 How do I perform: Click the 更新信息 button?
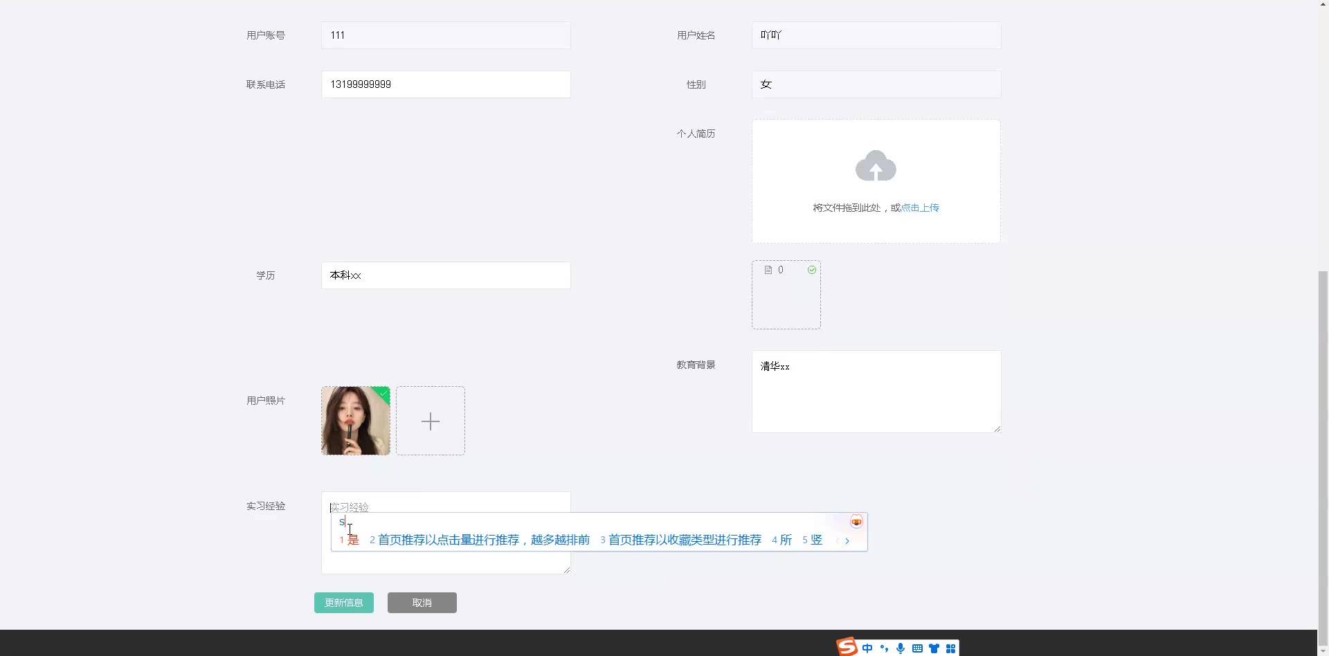[343, 603]
